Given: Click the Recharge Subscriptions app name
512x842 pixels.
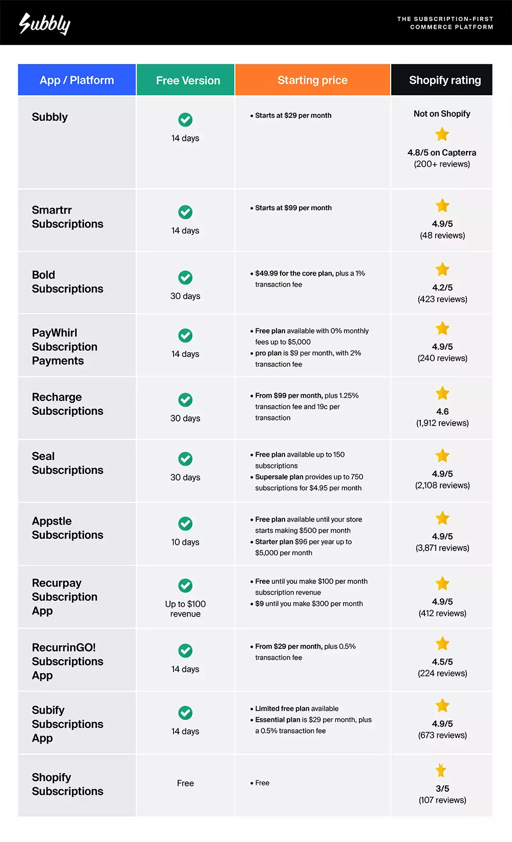Looking at the screenshot, I should coord(68,404).
